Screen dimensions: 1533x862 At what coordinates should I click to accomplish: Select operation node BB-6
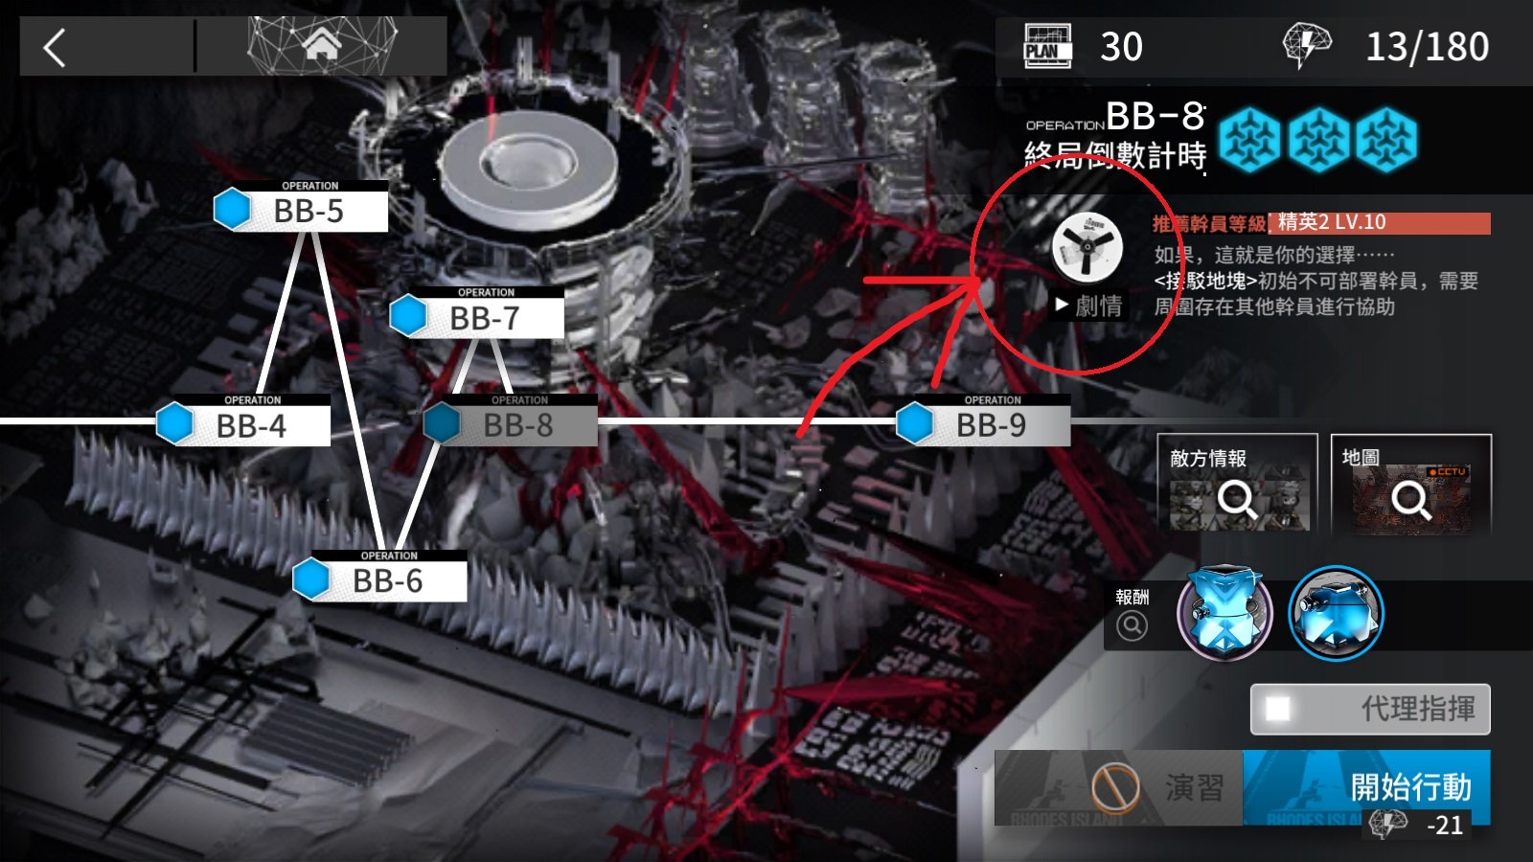(380, 579)
